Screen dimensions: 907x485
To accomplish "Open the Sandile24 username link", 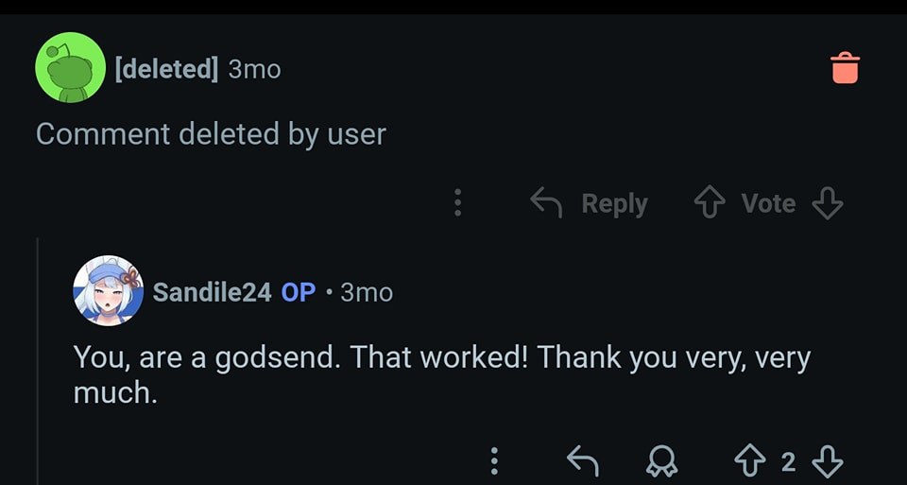I will click(x=212, y=292).
